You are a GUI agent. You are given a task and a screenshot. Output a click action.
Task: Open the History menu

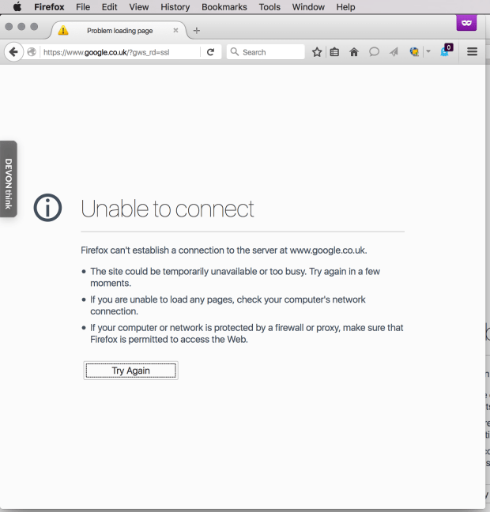175,7
